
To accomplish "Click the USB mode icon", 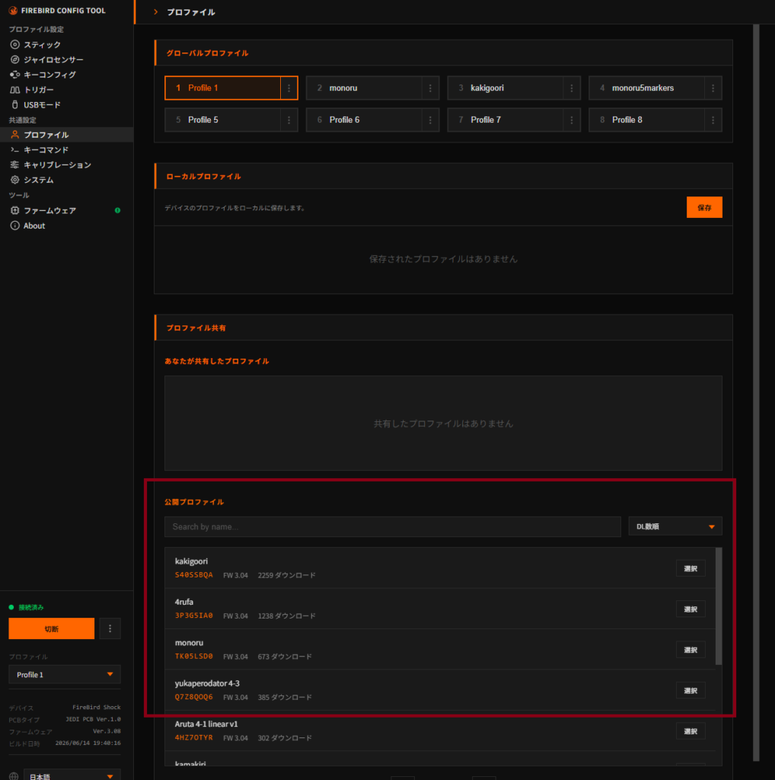I will click(x=15, y=105).
